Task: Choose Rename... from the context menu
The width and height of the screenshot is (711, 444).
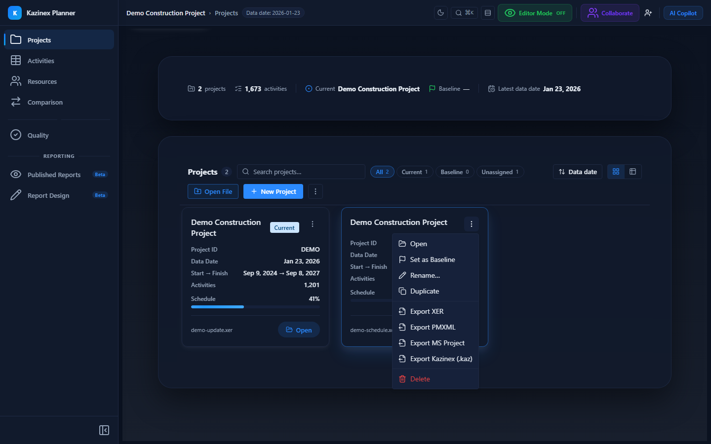Action: [x=435, y=275]
